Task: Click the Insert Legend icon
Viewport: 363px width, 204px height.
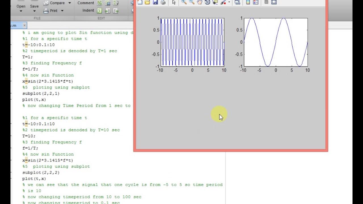Action: 256,2
